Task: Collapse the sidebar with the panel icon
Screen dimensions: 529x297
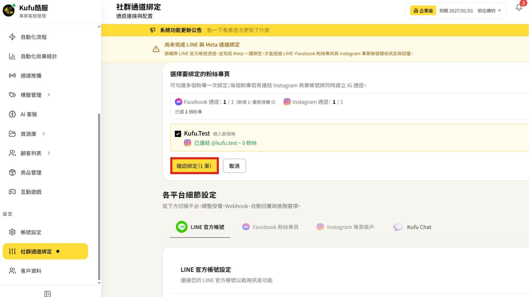Action: click(47, 294)
